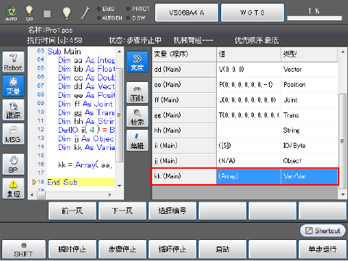Click the V(0, 0, 0) value cell

(x=249, y=70)
